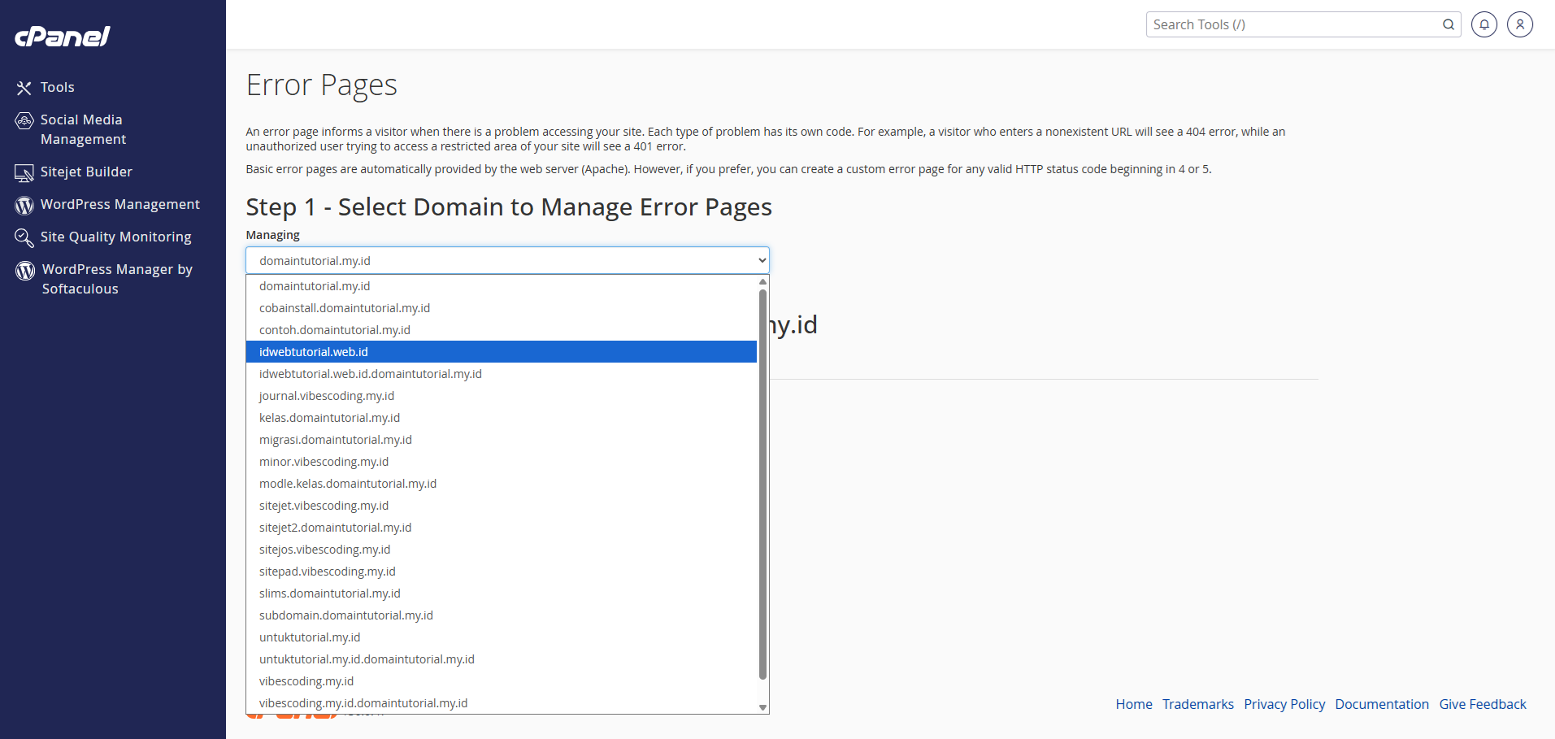Image resolution: width=1555 pixels, height=739 pixels.
Task: Open the Give Feedback footer link
Action: tap(1483, 704)
